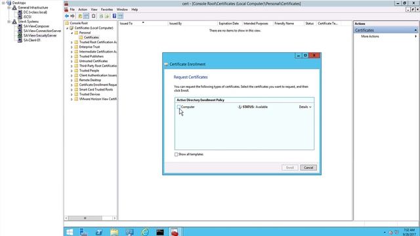Expand the Enterprise Trust node
Screen dimensions: 420x236
72,47
